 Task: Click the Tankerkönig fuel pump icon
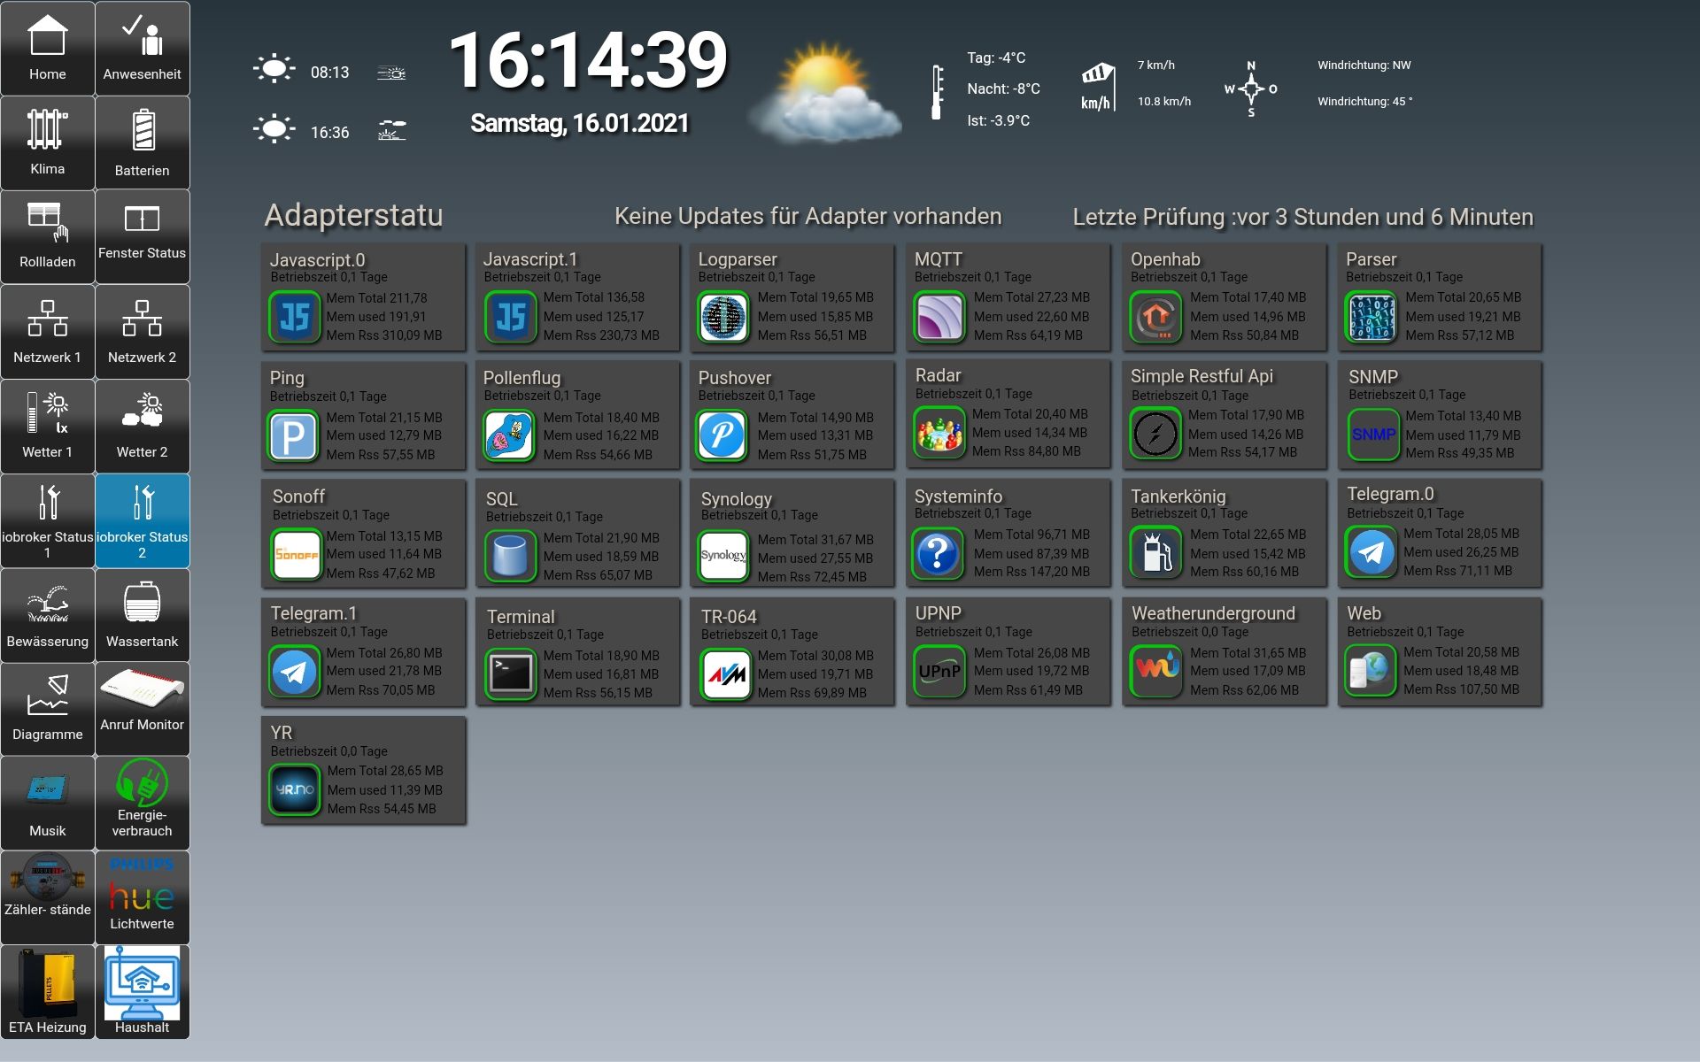tap(1155, 553)
